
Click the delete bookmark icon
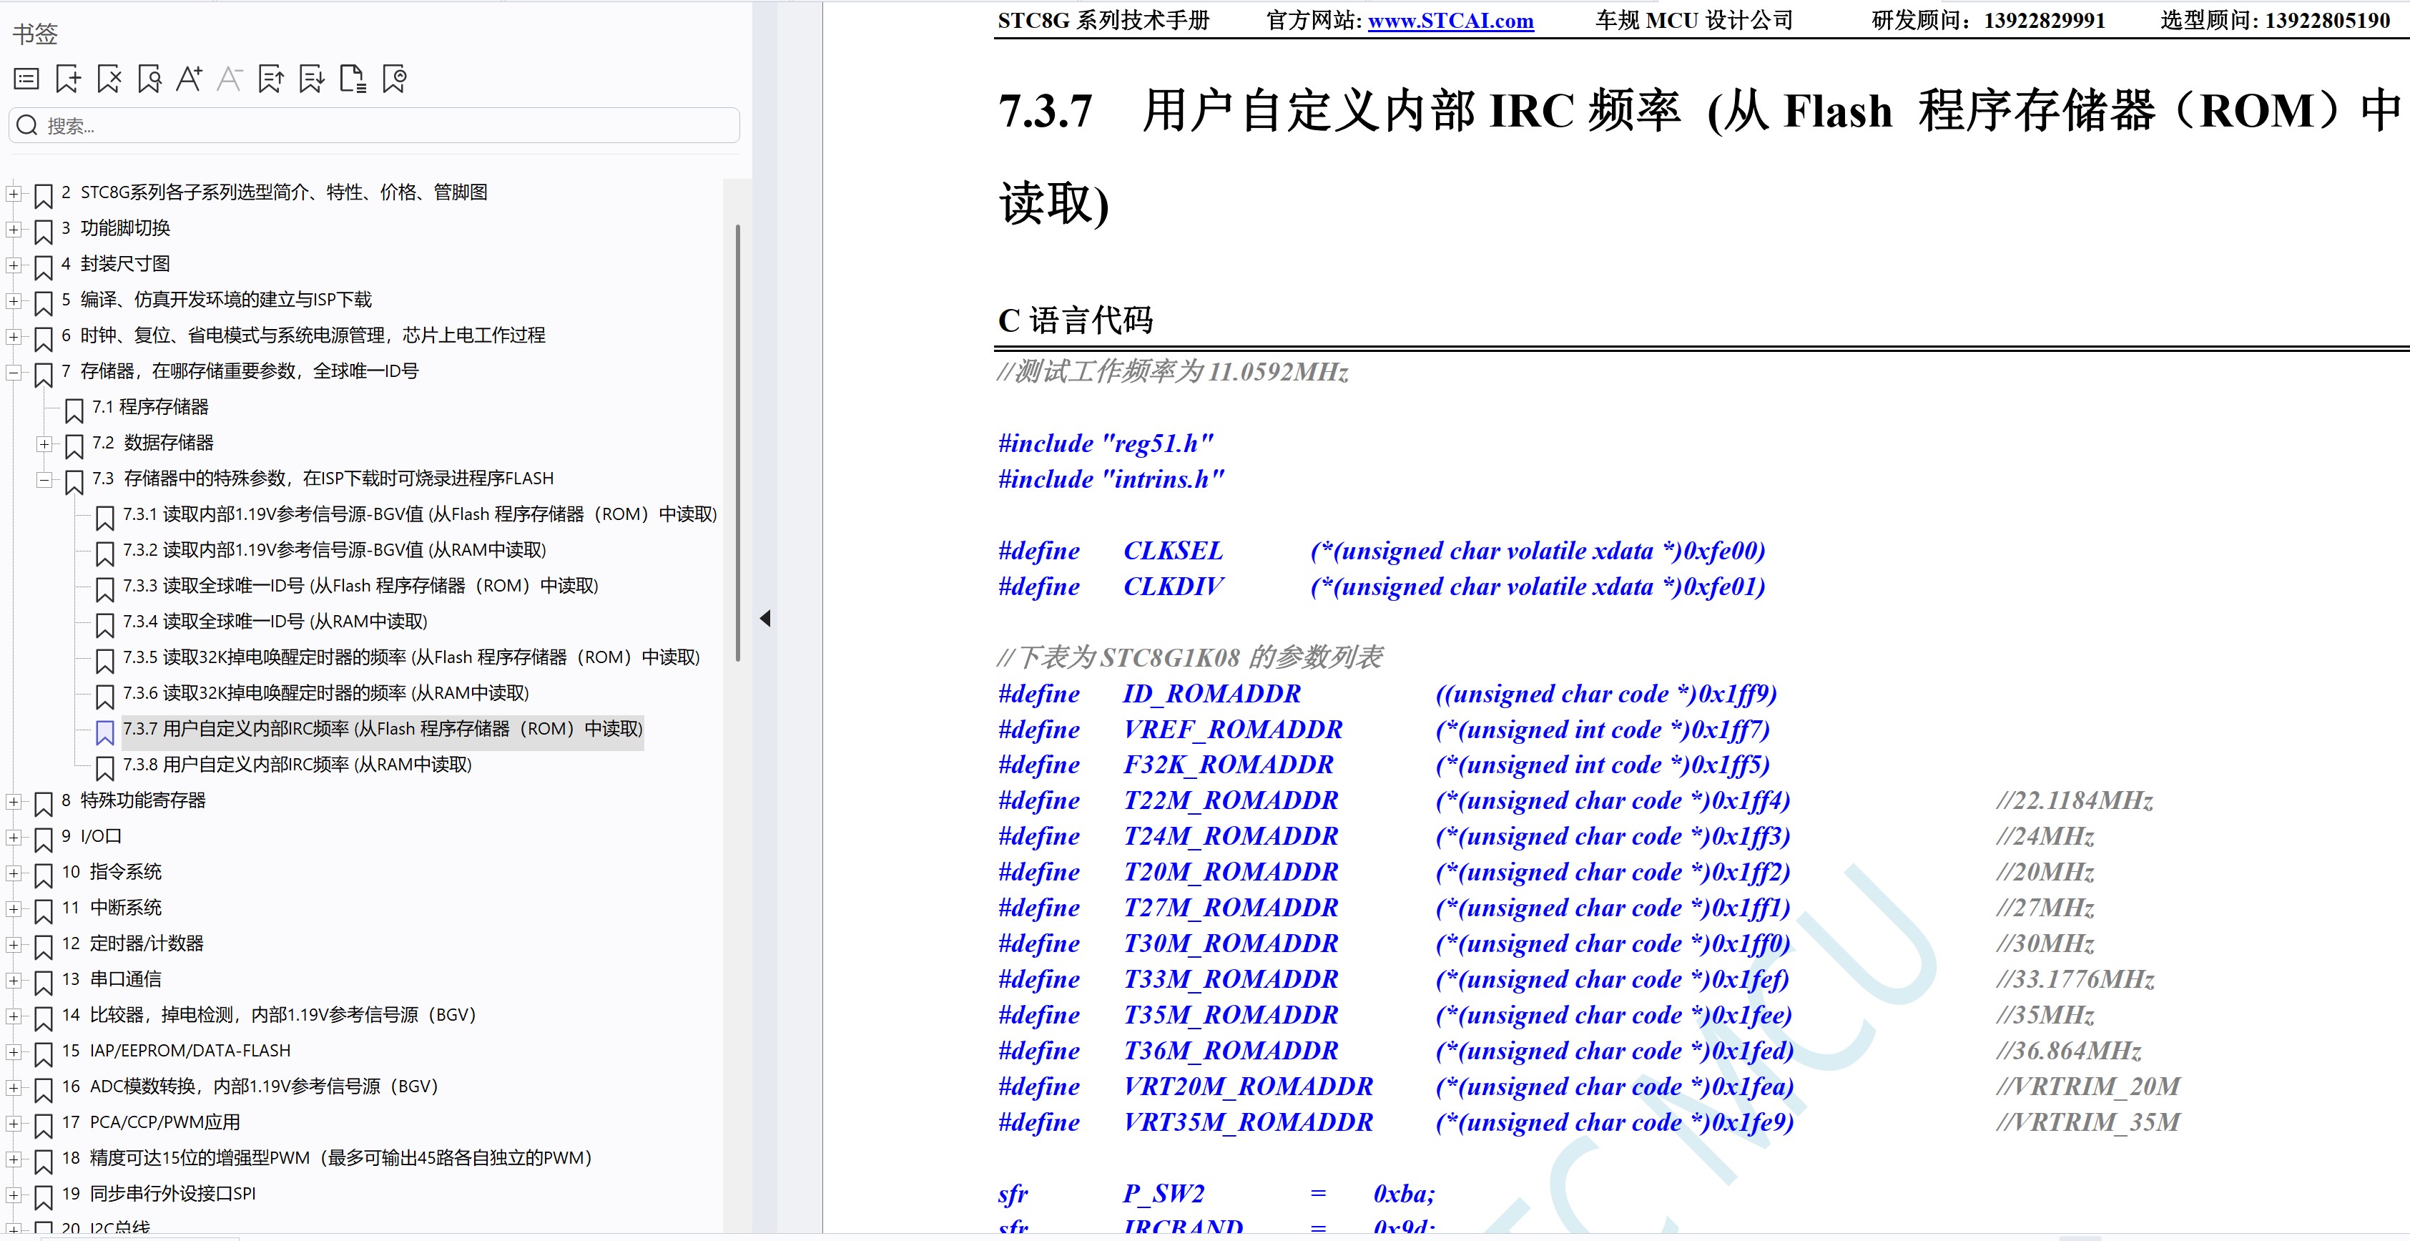109,79
